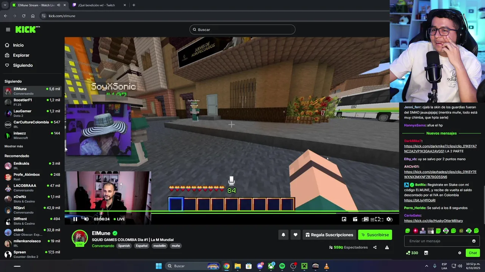Click the KICK logo

click(27, 29)
